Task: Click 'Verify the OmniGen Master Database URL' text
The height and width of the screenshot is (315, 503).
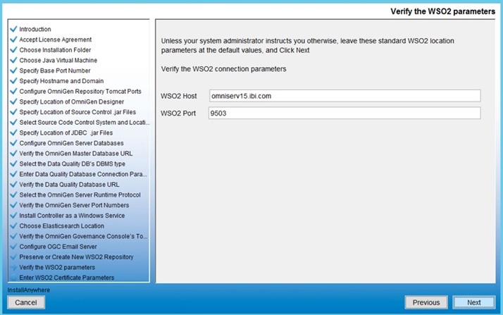Action: point(76,154)
